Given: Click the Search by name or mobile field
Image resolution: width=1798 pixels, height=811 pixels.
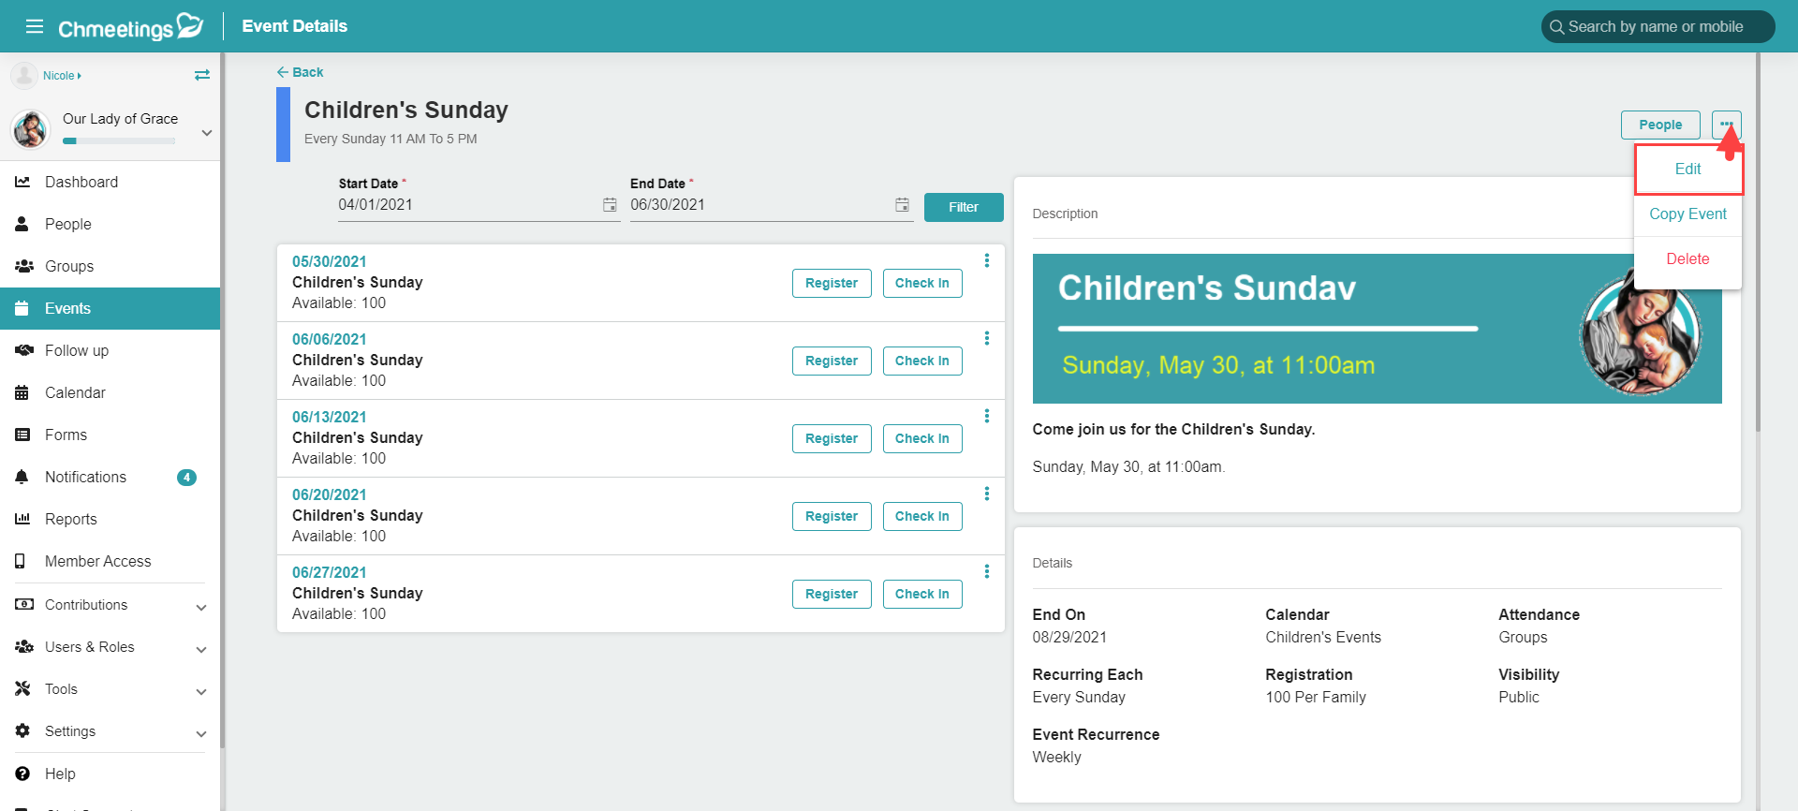Looking at the screenshot, I should point(1658,27).
